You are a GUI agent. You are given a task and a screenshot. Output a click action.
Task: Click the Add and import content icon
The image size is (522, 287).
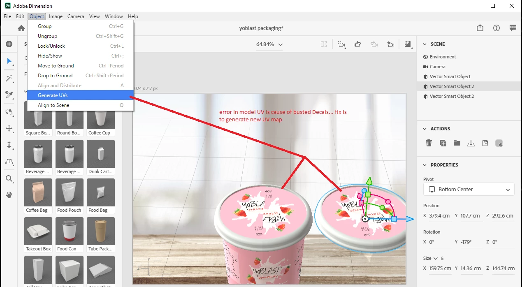[x=9, y=44]
